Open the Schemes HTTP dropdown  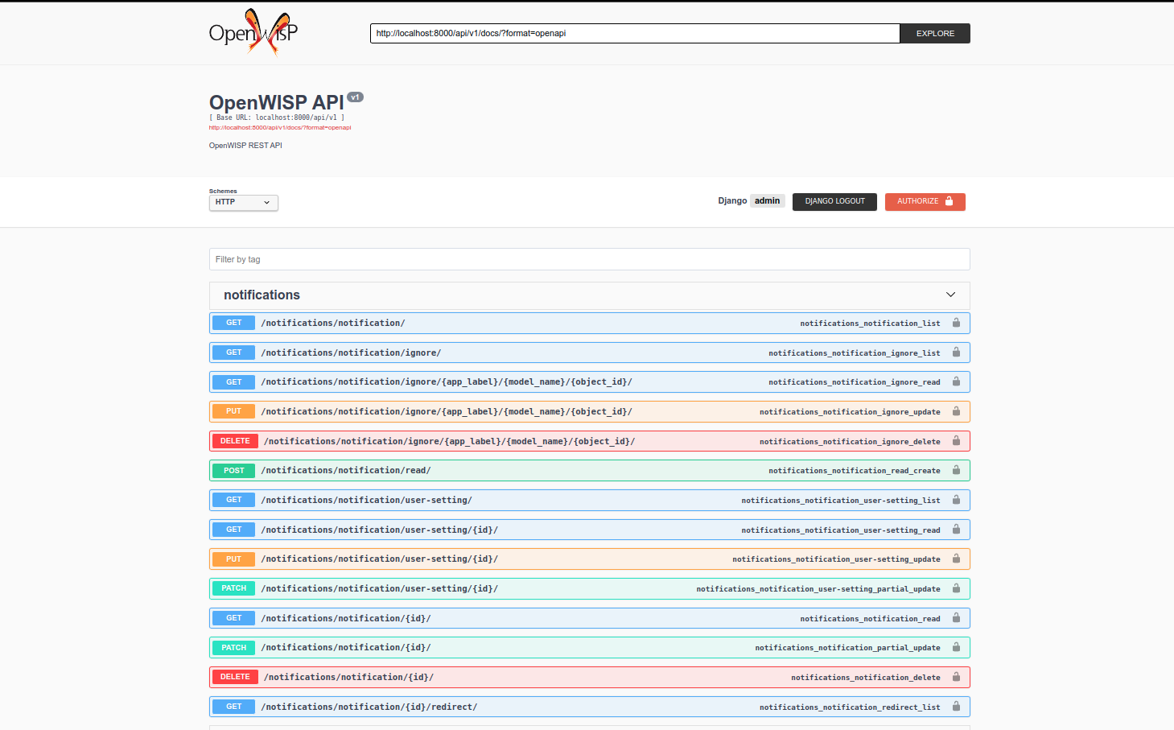click(244, 202)
